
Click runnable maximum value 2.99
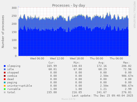point(128,89)
